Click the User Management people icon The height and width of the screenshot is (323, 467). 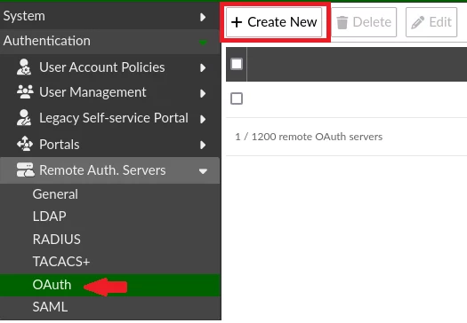pos(25,92)
